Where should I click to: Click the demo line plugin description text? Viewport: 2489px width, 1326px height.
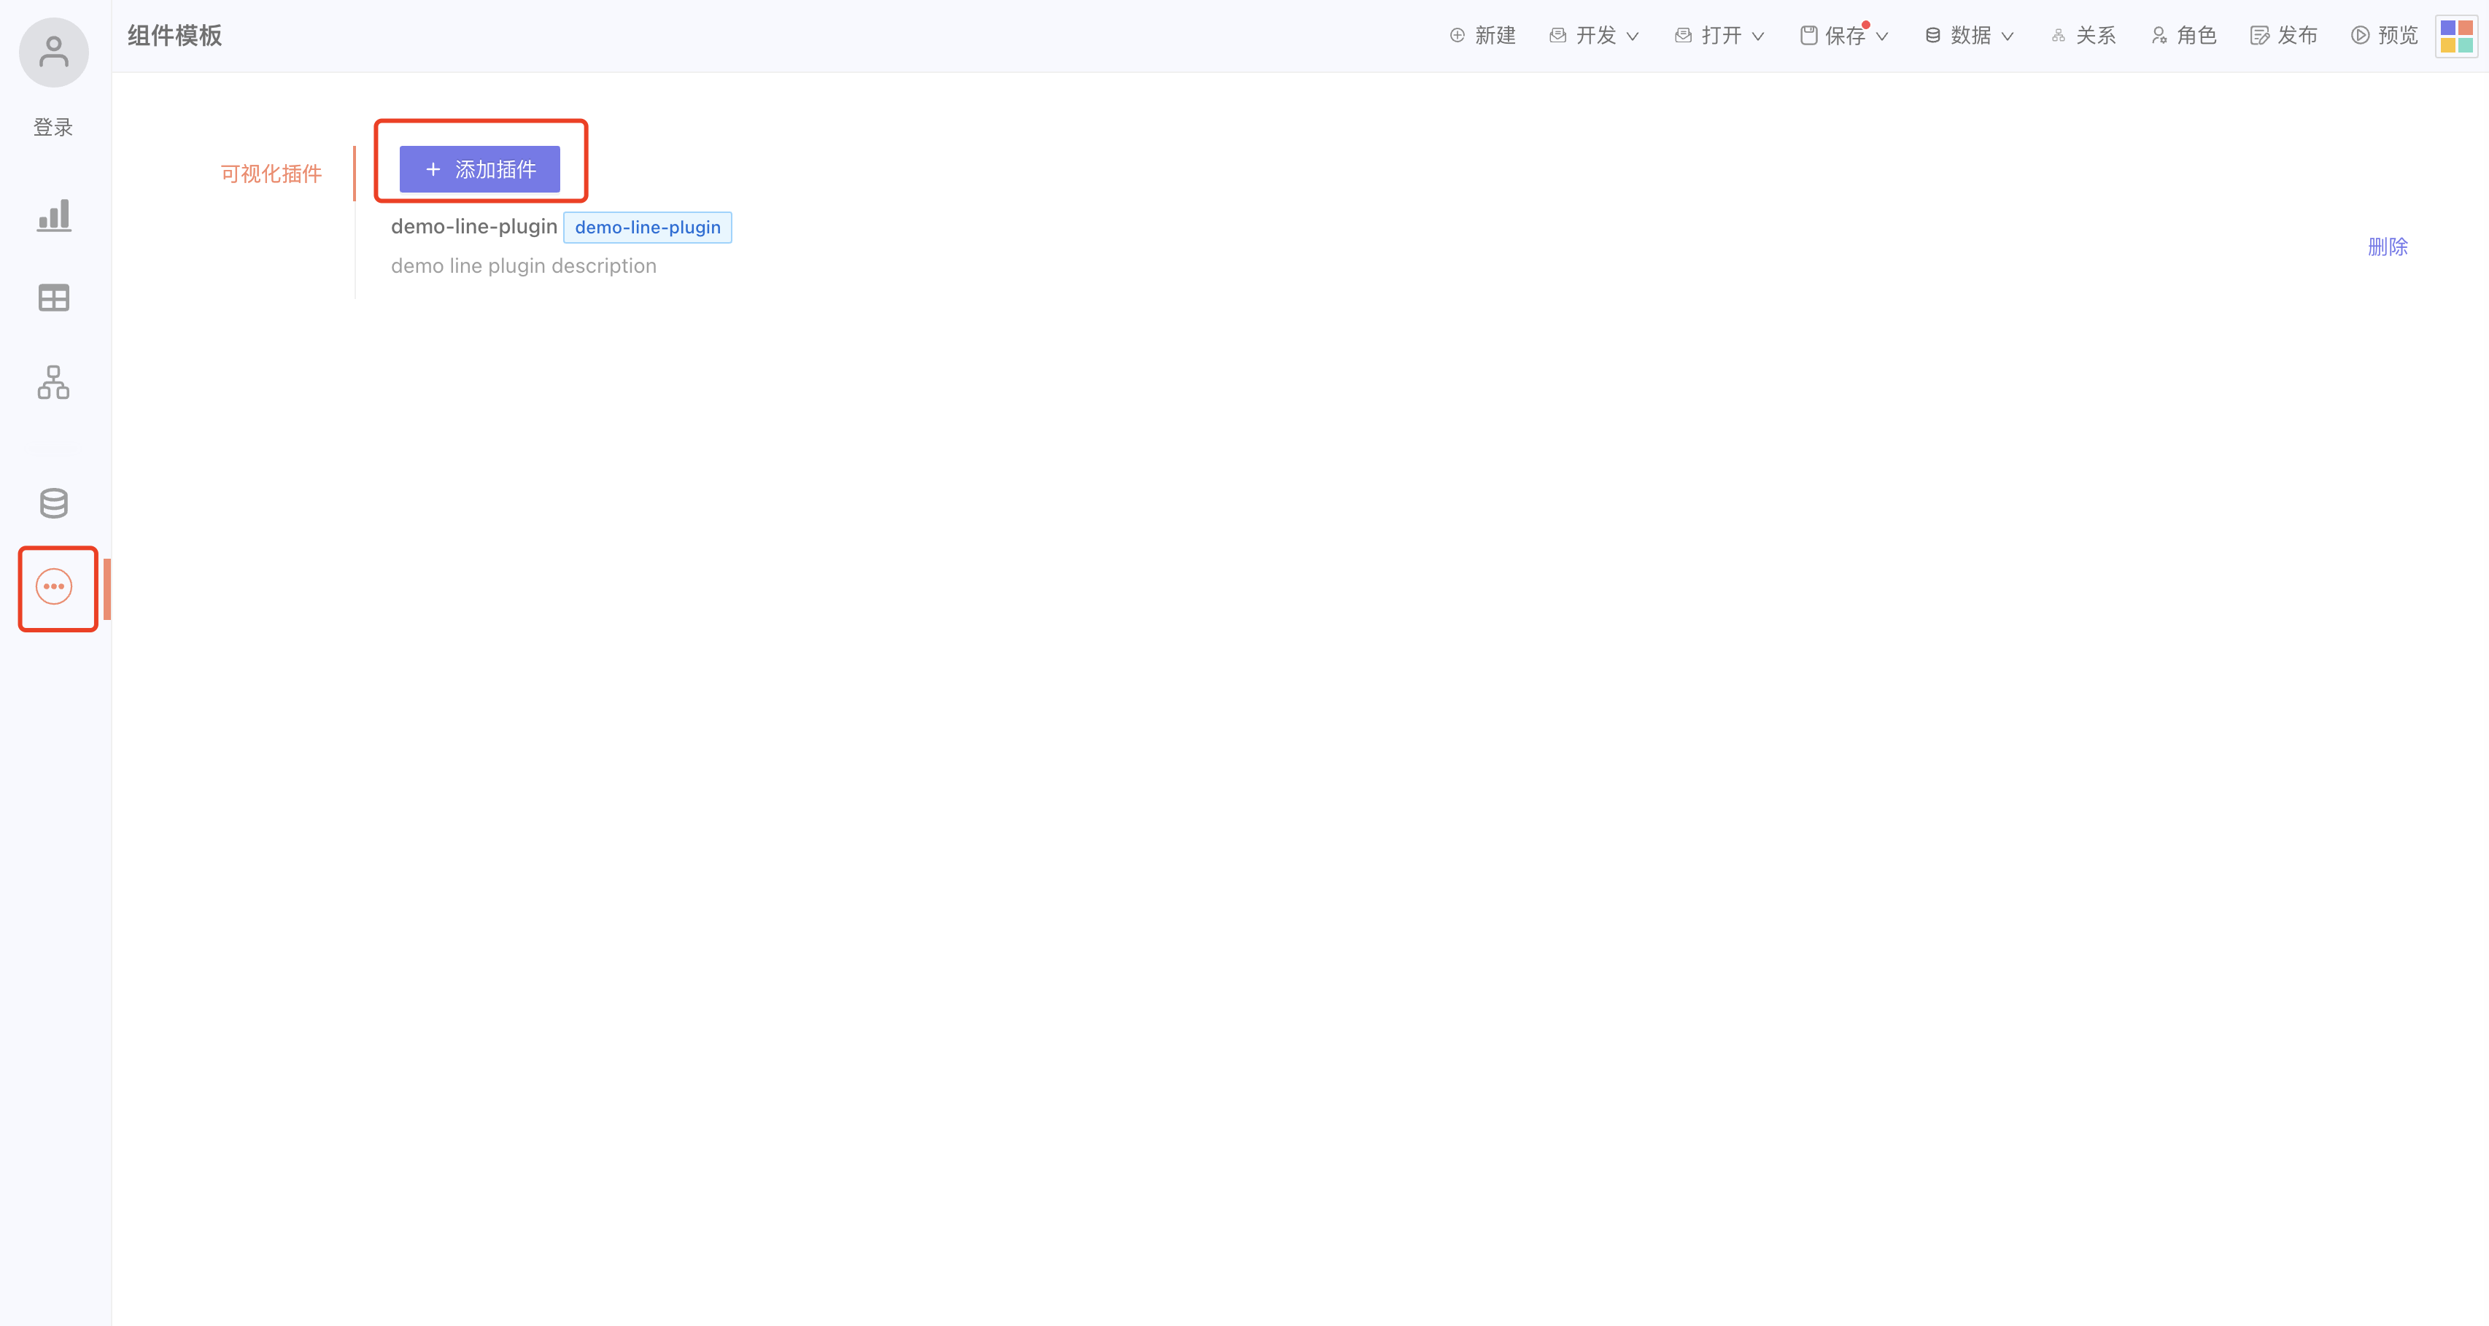click(524, 265)
